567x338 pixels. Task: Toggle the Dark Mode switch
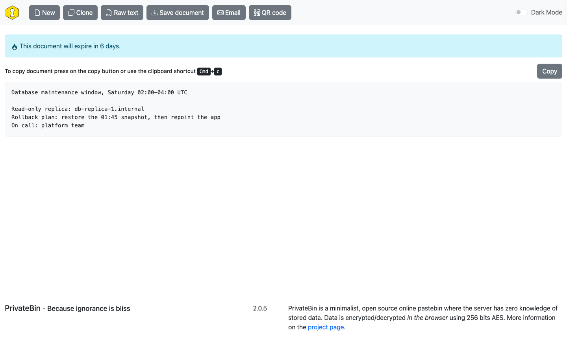click(522, 12)
